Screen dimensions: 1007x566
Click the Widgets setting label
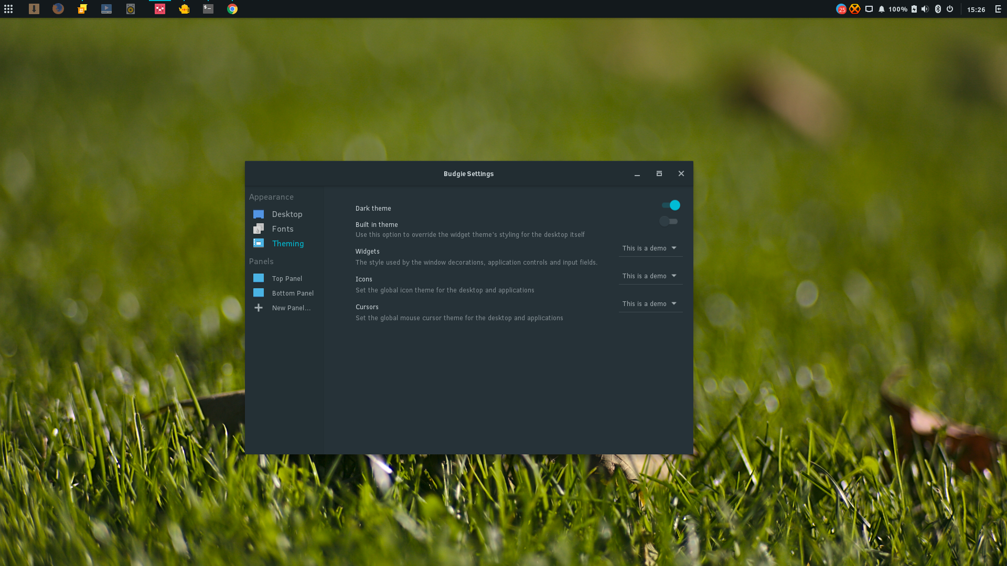367,252
